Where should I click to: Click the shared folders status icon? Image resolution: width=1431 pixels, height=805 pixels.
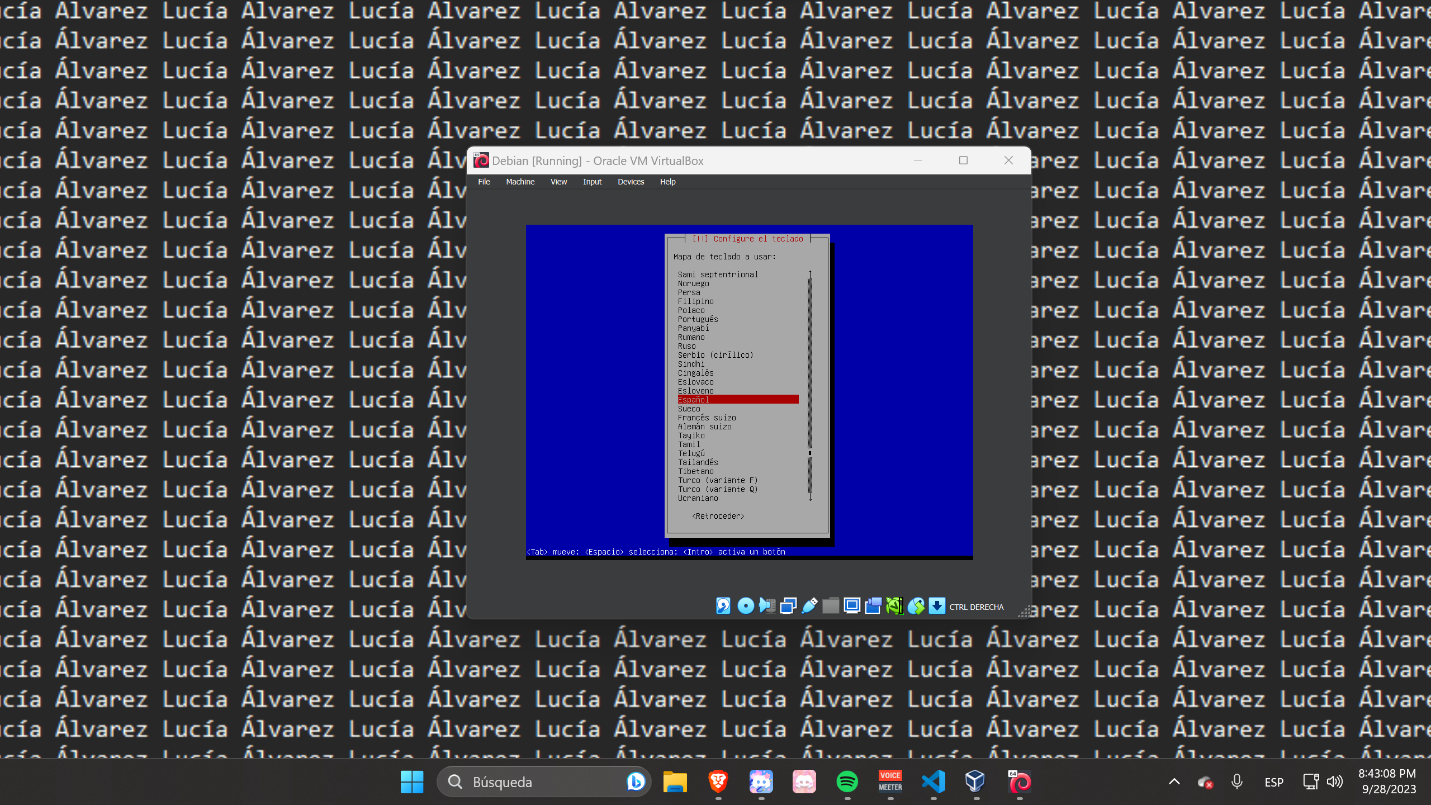click(x=831, y=606)
